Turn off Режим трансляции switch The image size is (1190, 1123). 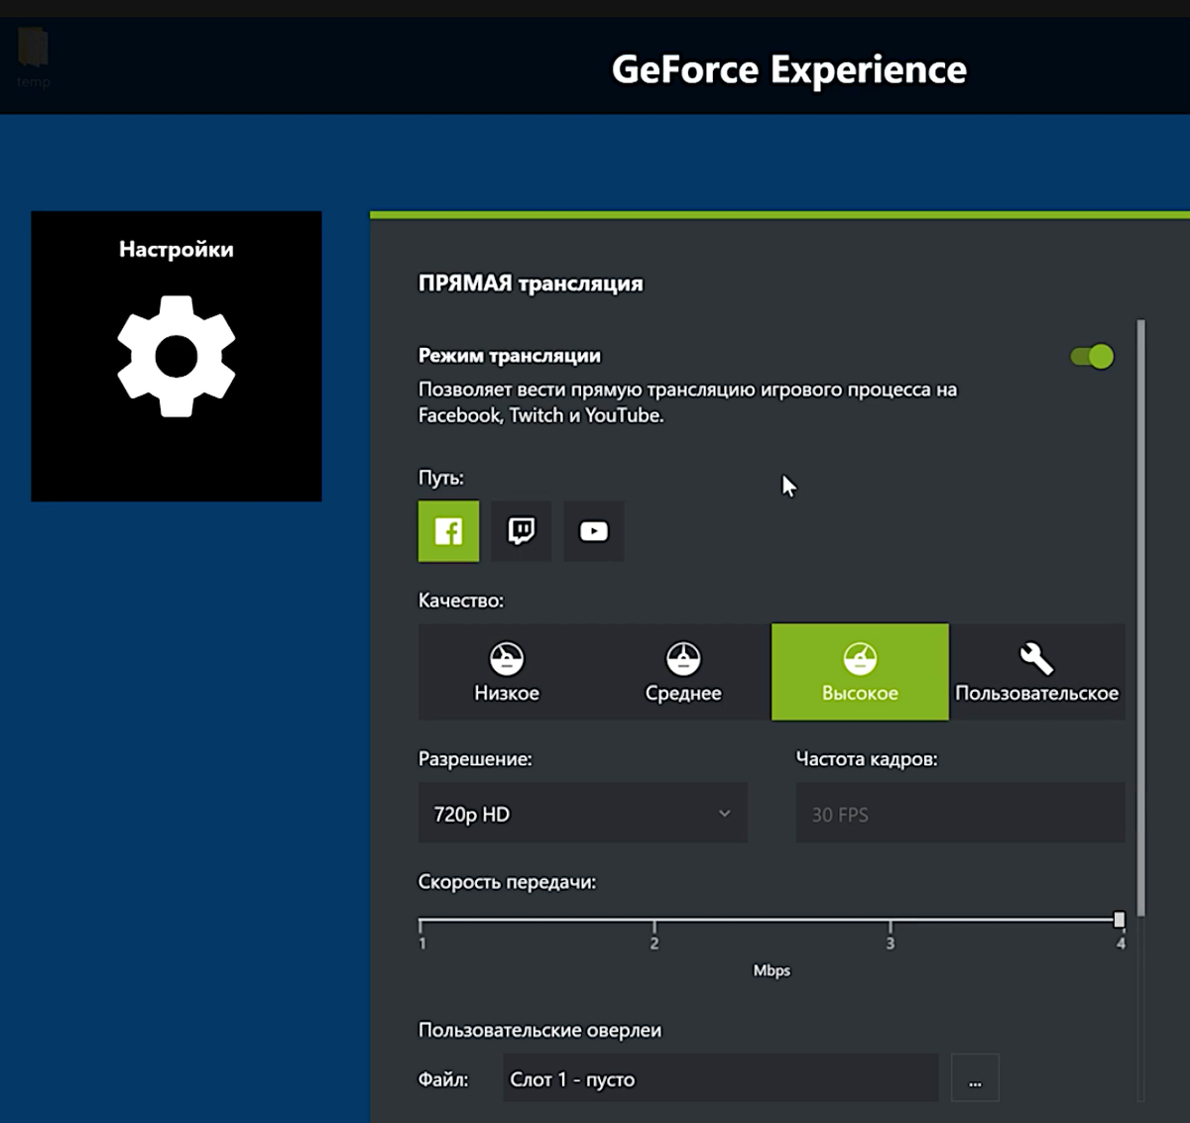click(x=1092, y=357)
